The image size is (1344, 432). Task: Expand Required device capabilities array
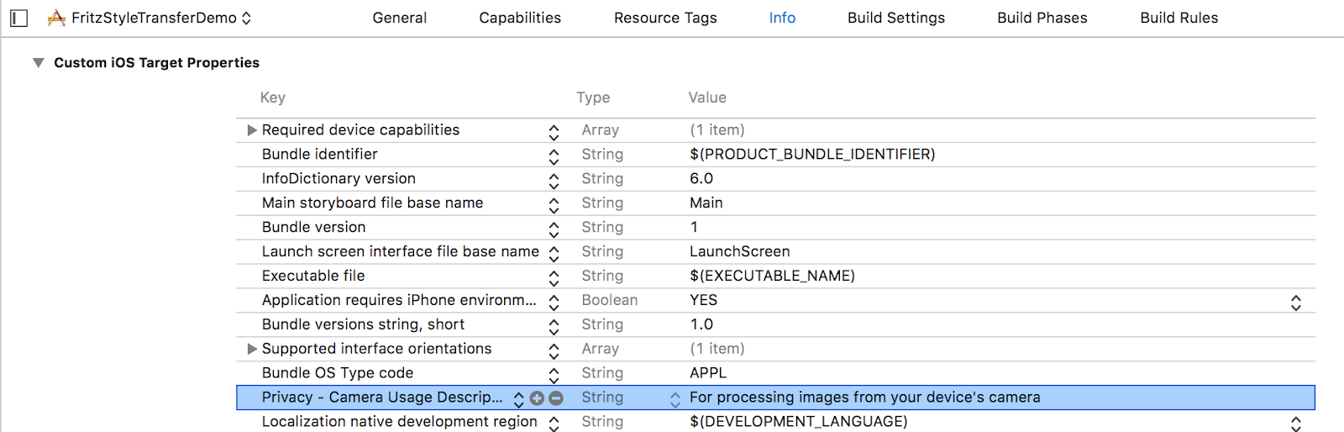click(x=251, y=130)
